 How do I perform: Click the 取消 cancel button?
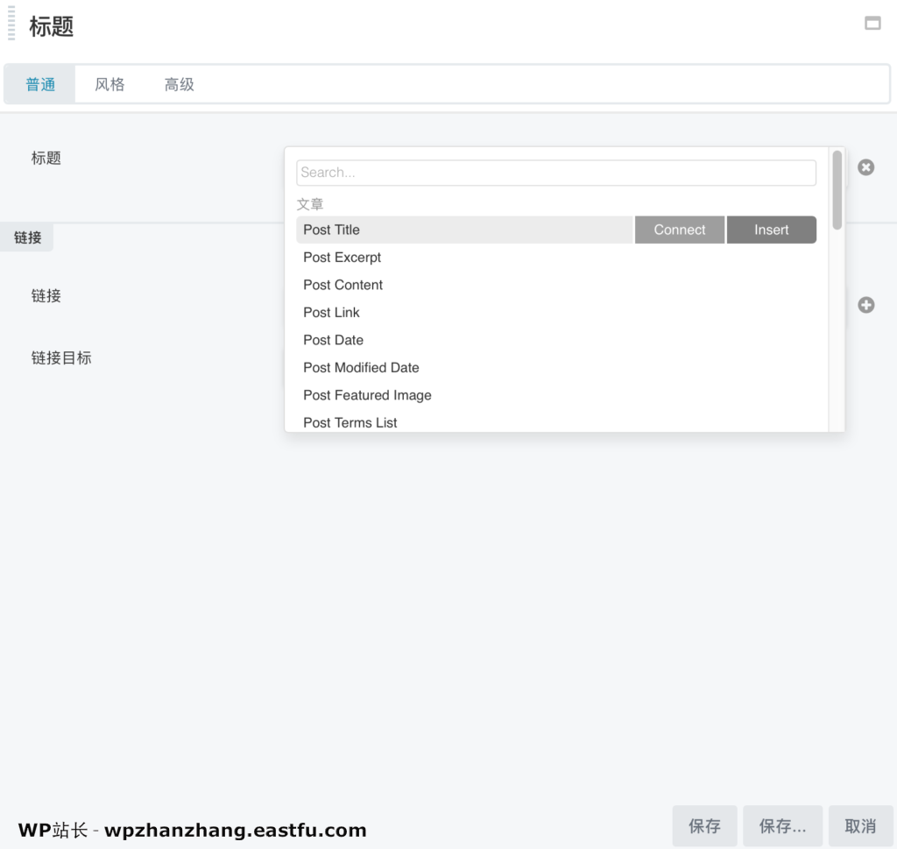pyautogui.click(x=860, y=826)
